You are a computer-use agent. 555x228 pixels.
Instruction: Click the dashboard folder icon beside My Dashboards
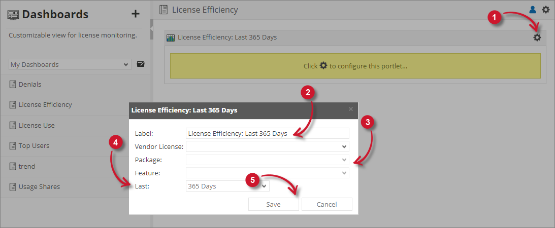click(141, 64)
